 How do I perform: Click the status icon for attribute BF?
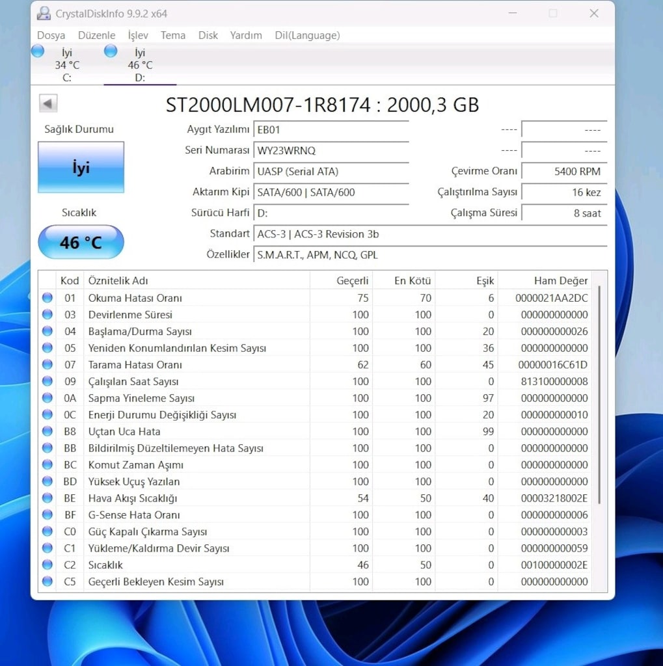pos(47,515)
